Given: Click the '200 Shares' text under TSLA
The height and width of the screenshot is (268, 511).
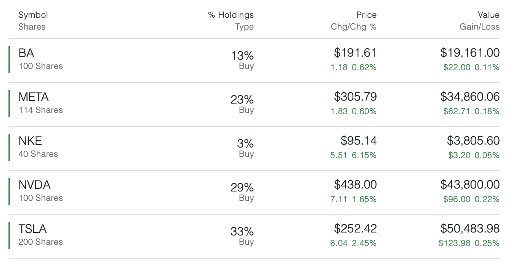Looking at the screenshot, I should pos(41,242).
